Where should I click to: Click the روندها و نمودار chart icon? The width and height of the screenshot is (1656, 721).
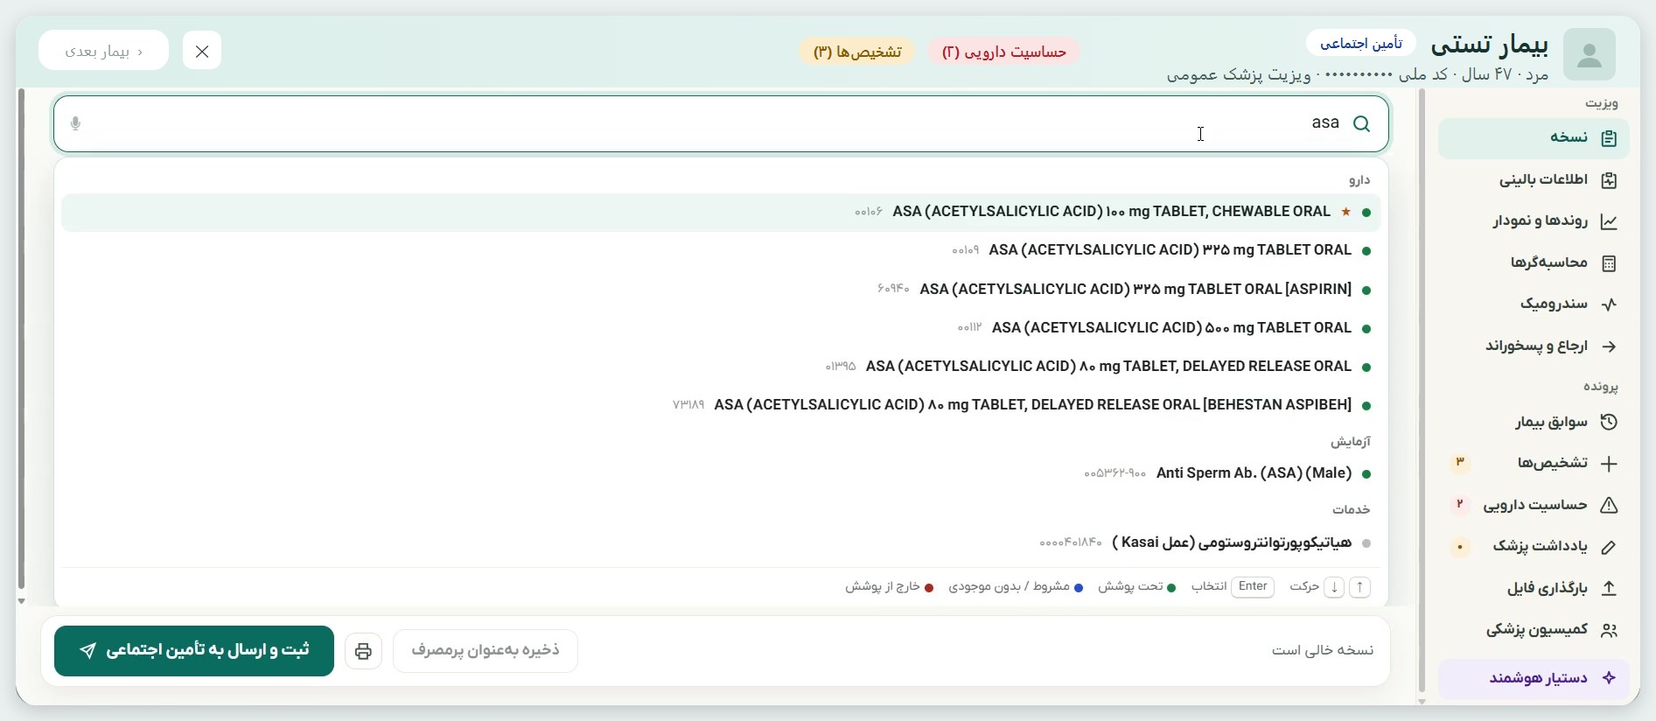[1609, 221]
